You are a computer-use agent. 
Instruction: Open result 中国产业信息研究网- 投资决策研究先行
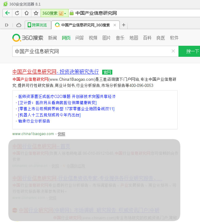(x=56, y=72)
